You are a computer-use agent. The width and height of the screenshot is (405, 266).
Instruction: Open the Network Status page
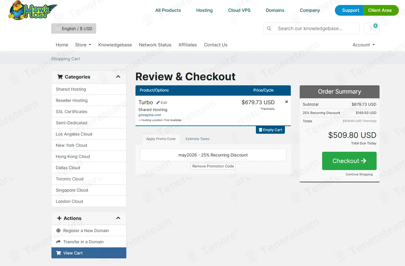(155, 45)
